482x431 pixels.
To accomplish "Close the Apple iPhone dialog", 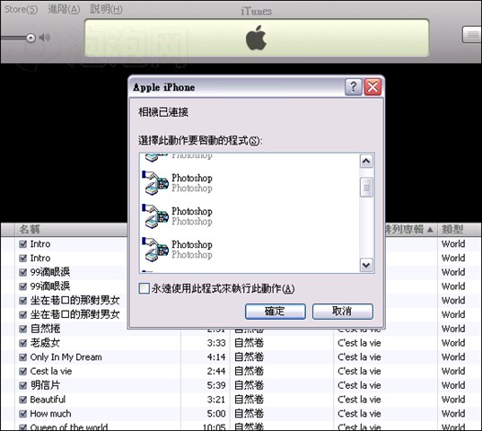I will [372, 87].
